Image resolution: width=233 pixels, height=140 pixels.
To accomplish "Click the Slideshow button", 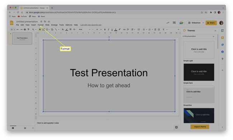I will [195, 23].
